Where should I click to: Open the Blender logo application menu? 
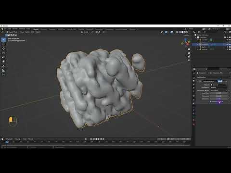pos(2,29)
